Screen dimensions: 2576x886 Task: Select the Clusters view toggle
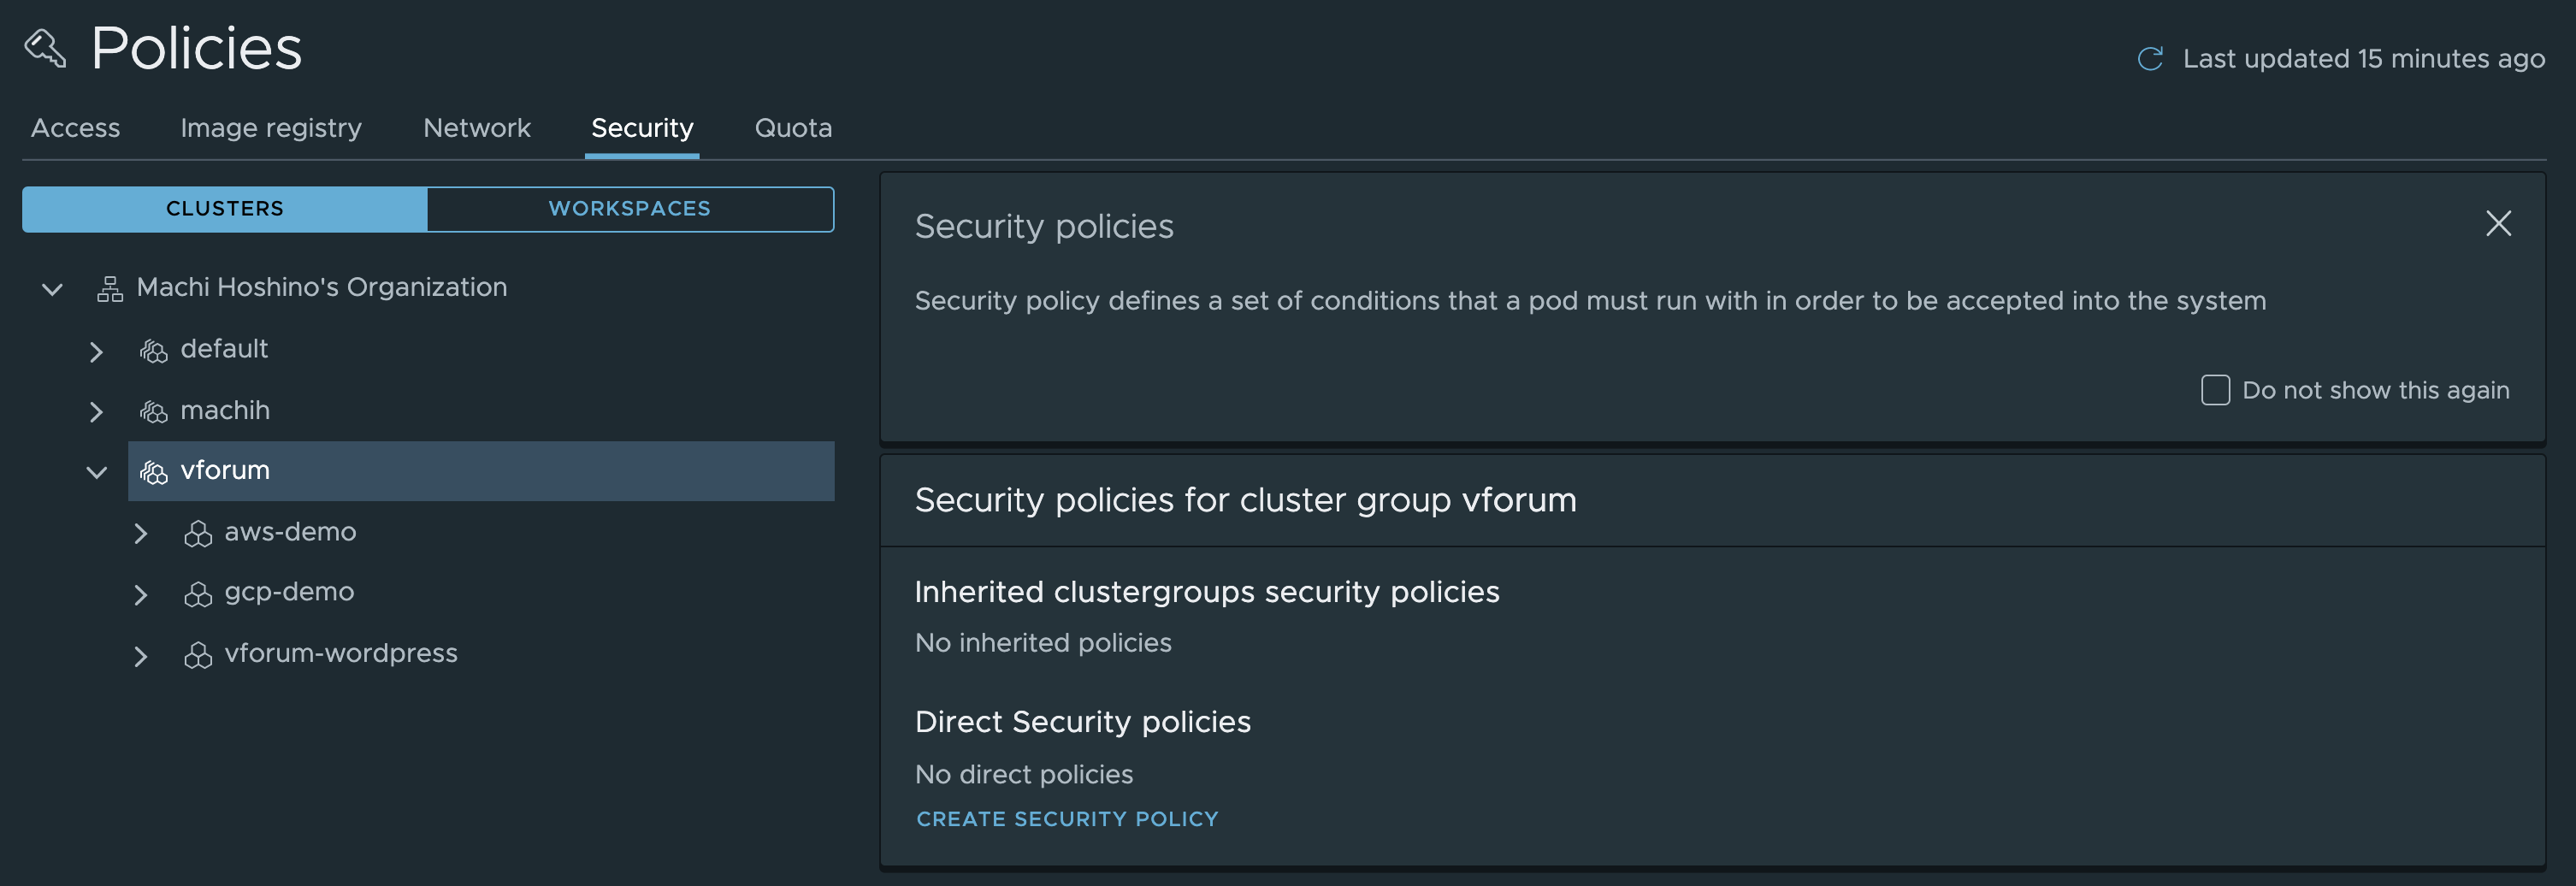tap(225, 209)
